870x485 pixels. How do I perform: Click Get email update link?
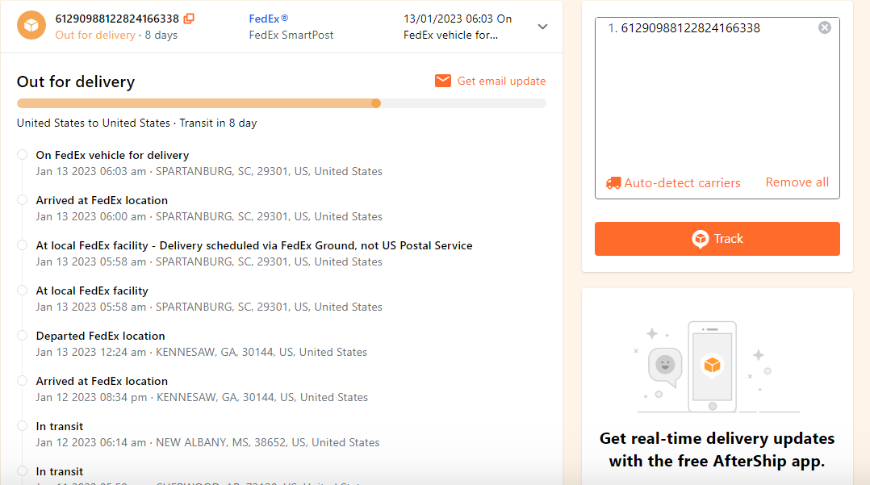[x=501, y=81]
